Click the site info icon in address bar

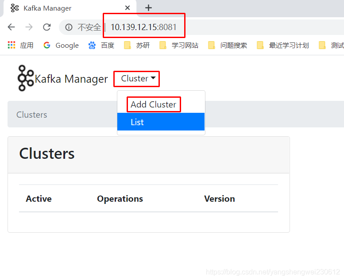coord(69,27)
